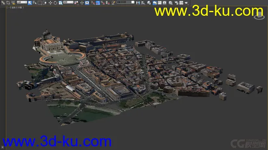Viewport: 268px width, 150px height.
Task: Open the reference coordinate system dropdown
Action: tap(68, 2)
